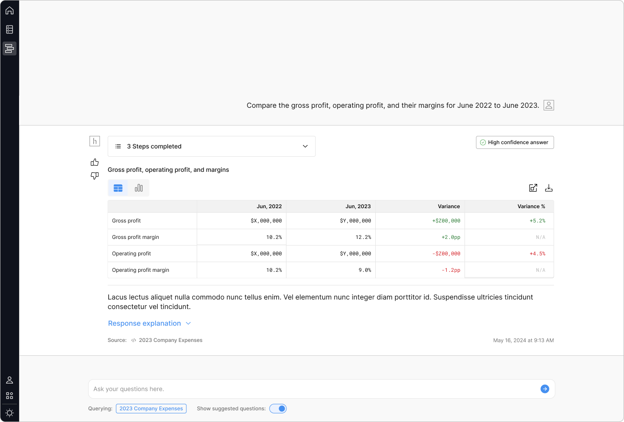Image resolution: width=624 pixels, height=422 pixels.
Task: Open the Home icon in sidebar
Action: (10, 10)
